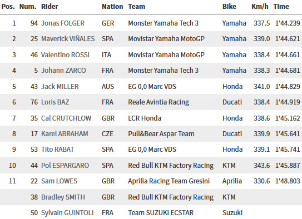Click Jonas FOLGER's 1'44.239 lap time

tap(288, 23)
